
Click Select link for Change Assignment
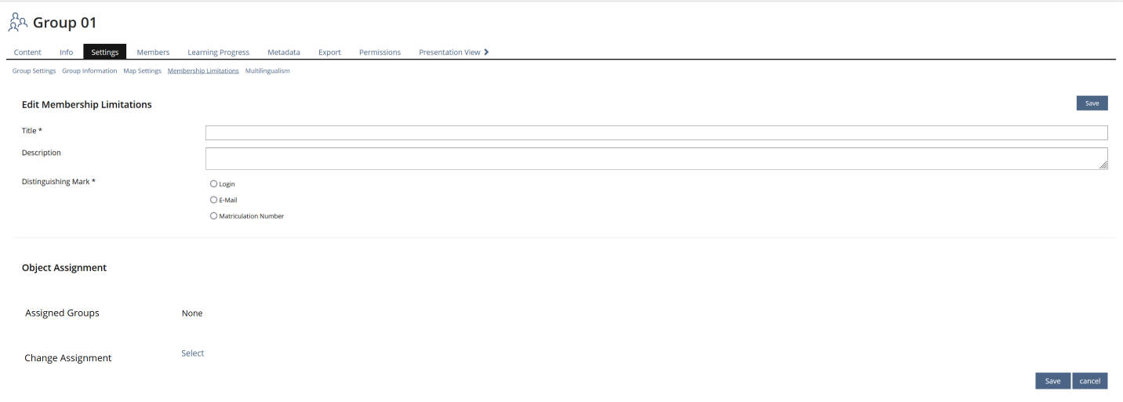coord(193,353)
